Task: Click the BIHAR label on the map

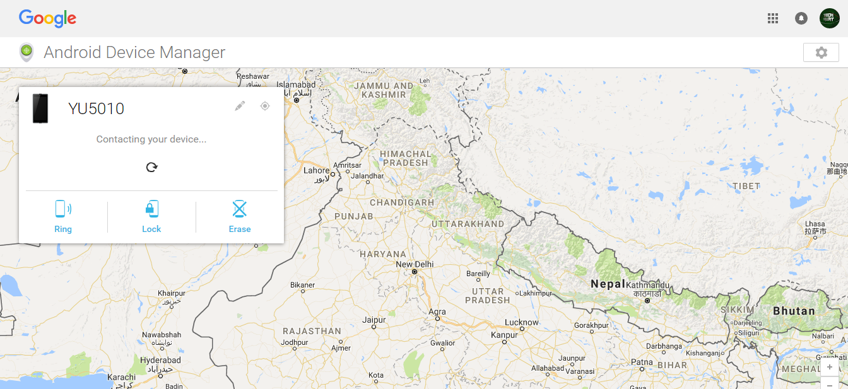Action: pos(672,365)
